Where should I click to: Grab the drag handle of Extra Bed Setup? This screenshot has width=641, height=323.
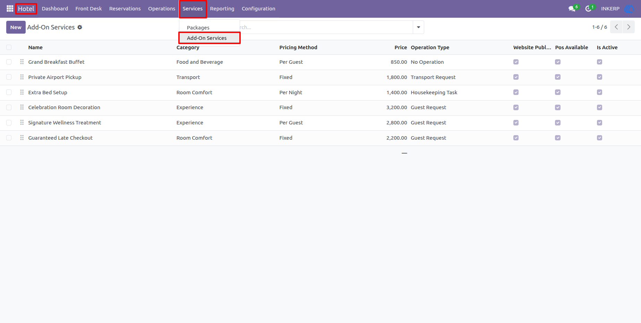(x=22, y=92)
